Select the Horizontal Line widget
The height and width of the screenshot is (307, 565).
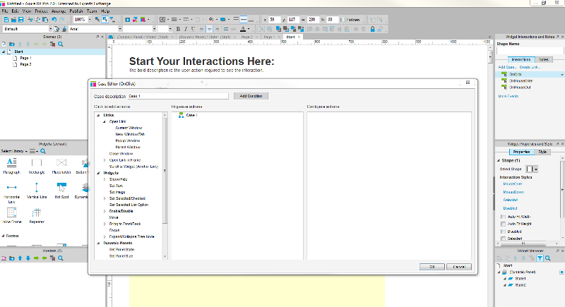point(11,193)
